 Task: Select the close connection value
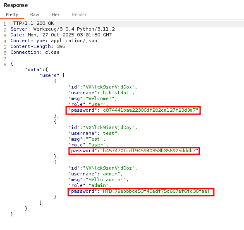click(x=52, y=52)
